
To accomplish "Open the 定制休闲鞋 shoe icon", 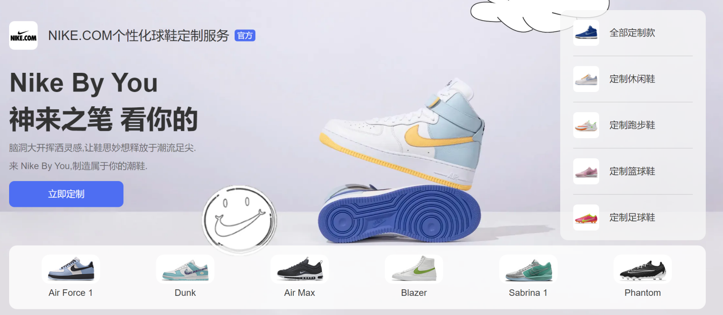I will [x=586, y=79].
